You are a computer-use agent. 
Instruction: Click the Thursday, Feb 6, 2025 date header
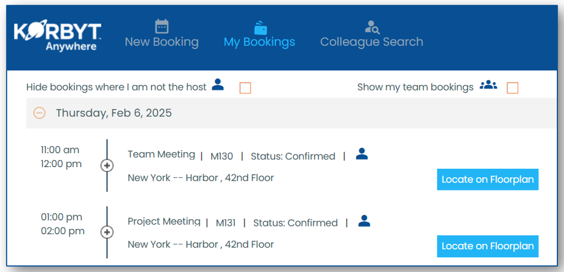point(114,113)
